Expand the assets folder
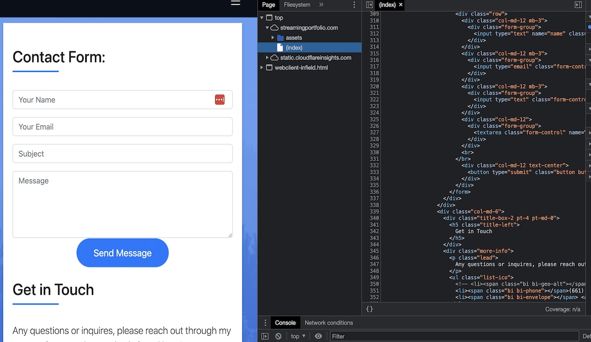 273,38
